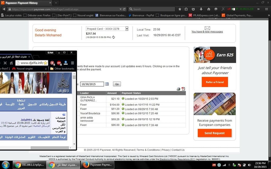Open the Payoneer messages envelope icon
The image size is (271, 169).
(x=207, y=28)
